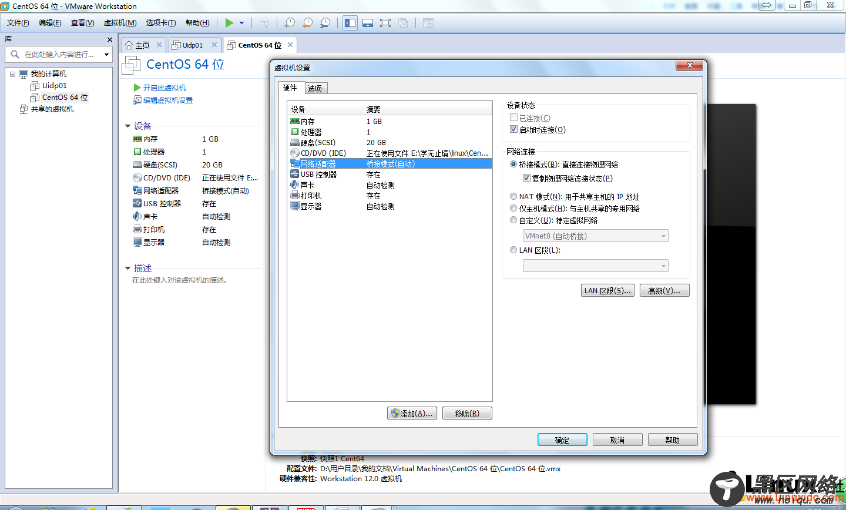Viewport: 846px width, 510px height.
Task: Open the 选项卡(T) menu
Action: pyautogui.click(x=161, y=23)
